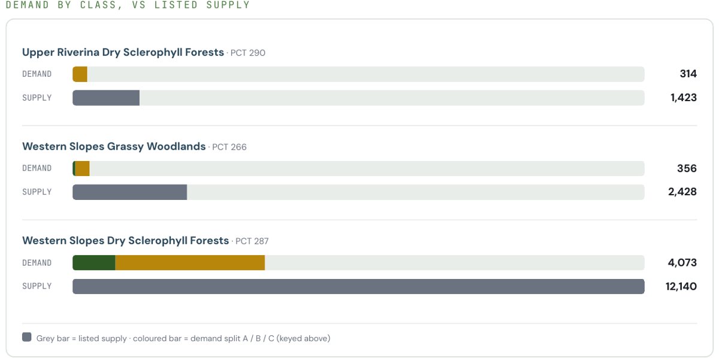Click the green demand segment for PCT 287
719x358 pixels.
(94, 263)
